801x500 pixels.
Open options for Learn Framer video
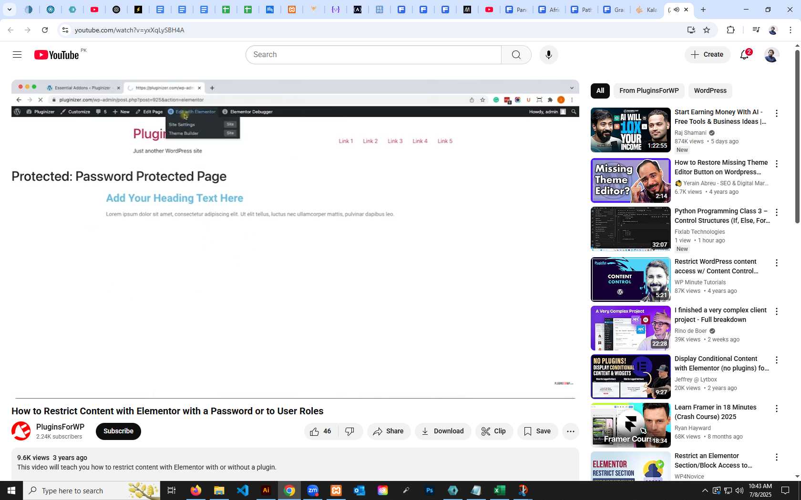(x=777, y=409)
